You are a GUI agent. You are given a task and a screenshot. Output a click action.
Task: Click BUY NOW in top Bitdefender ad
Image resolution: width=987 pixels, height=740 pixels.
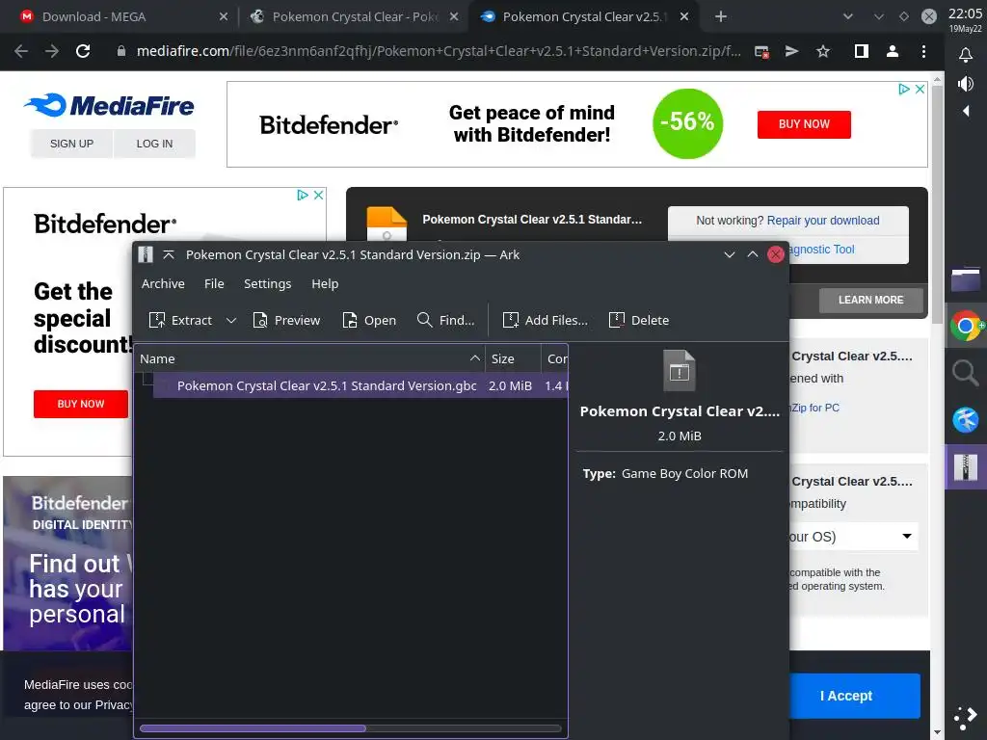804,124
